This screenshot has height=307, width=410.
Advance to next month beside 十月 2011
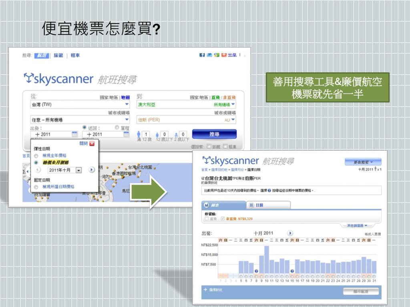[290, 233]
